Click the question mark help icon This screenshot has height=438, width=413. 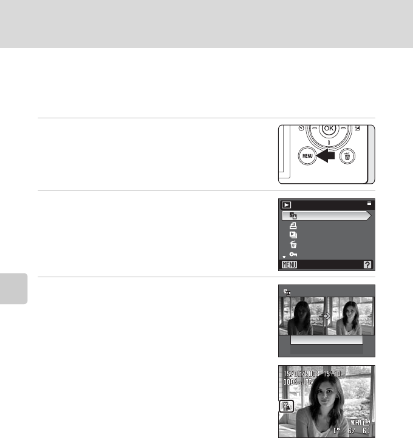point(367,264)
